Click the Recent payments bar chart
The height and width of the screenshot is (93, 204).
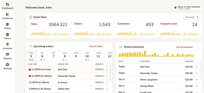(156, 54)
